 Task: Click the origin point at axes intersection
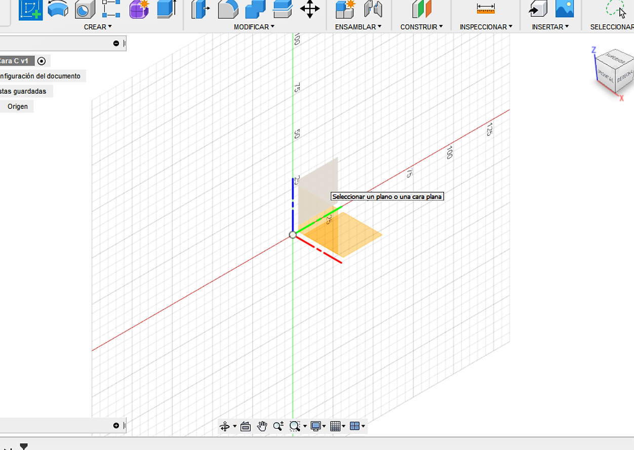pos(293,235)
